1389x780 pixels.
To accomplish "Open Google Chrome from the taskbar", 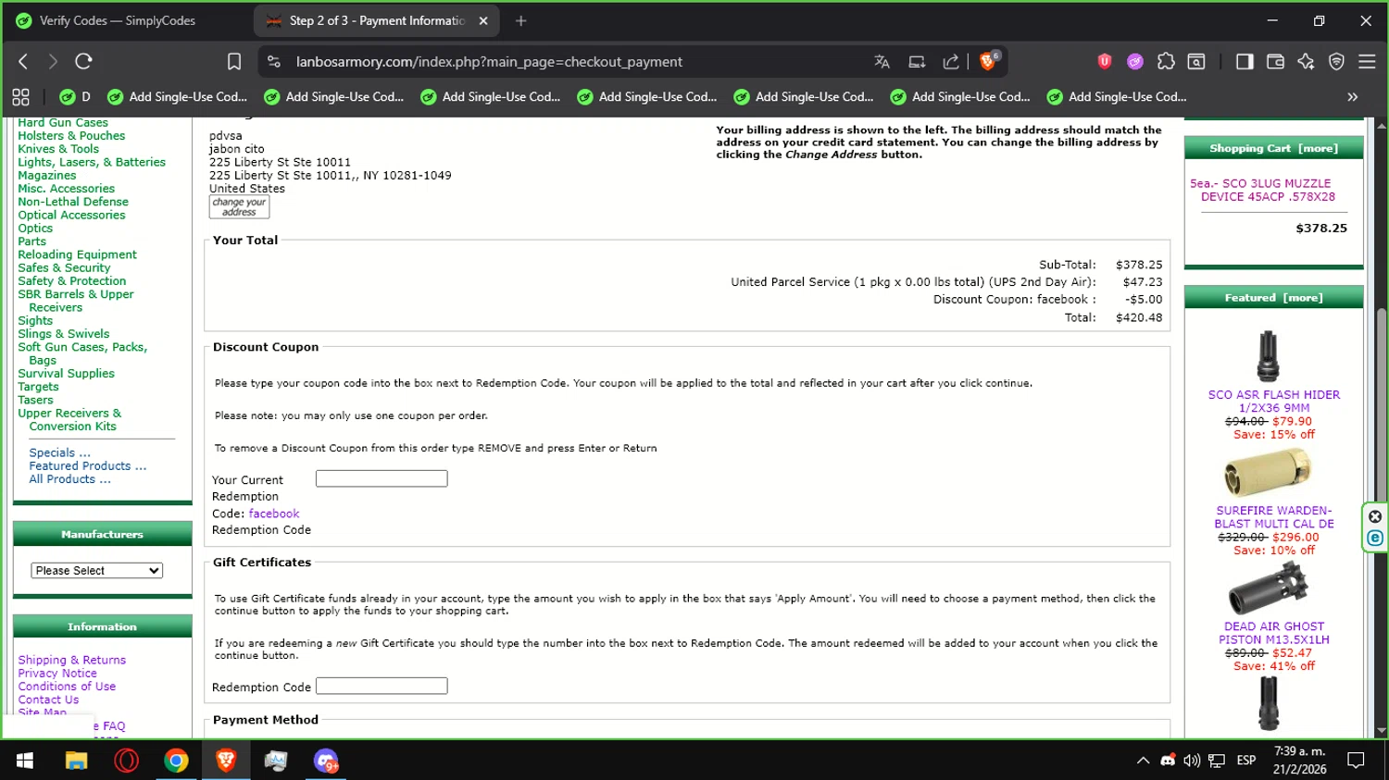I will pos(176,761).
